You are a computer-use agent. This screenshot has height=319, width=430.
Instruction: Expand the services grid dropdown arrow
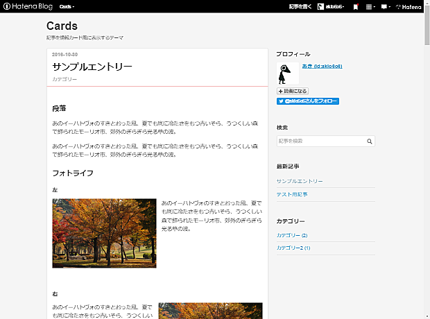pos(374,7)
